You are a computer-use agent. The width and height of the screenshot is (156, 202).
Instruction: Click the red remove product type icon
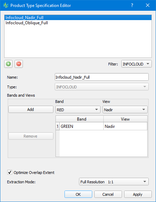pyautogui.click(x=19, y=64)
